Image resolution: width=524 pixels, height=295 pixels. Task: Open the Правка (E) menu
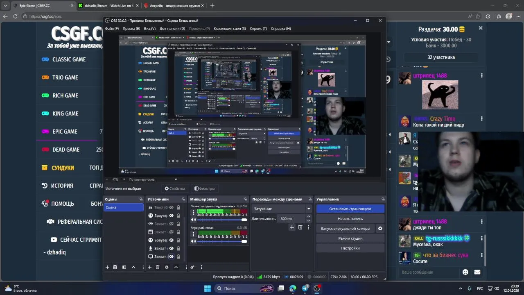(x=131, y=29)
